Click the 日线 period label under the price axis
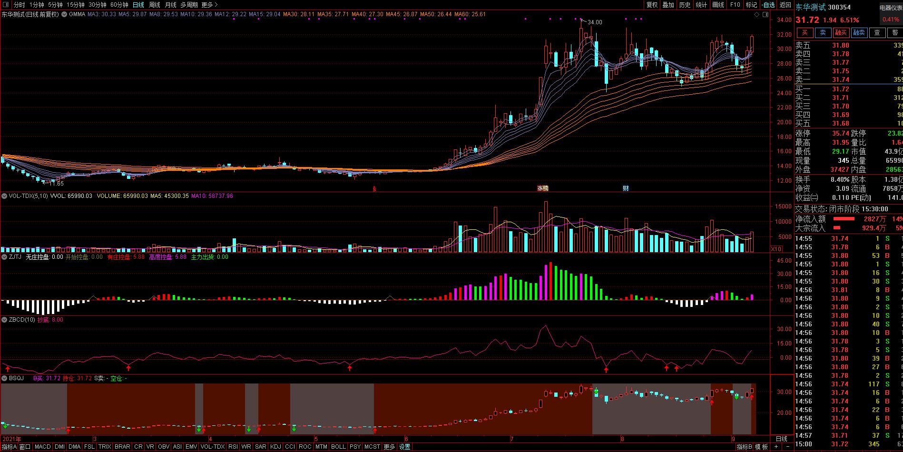This screenshot has height=452, width=903. [x=782, y=439]
